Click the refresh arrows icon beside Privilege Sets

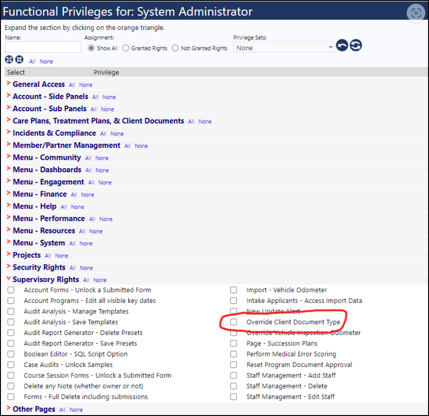point(356,45)
